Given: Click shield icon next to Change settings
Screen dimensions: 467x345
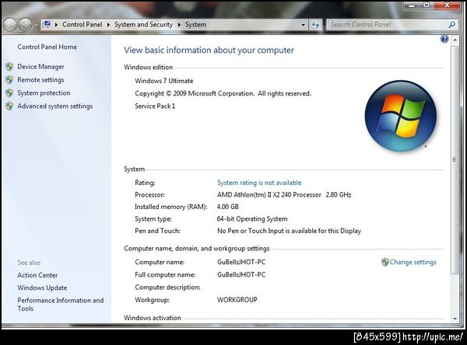Looking at the screenshot, I should tap(384, 262).
